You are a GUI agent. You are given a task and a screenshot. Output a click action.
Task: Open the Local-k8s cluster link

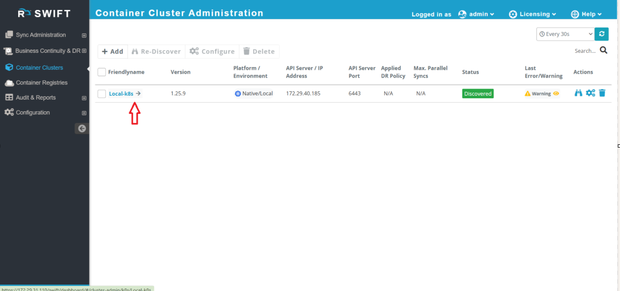click(x=121, y=94)
